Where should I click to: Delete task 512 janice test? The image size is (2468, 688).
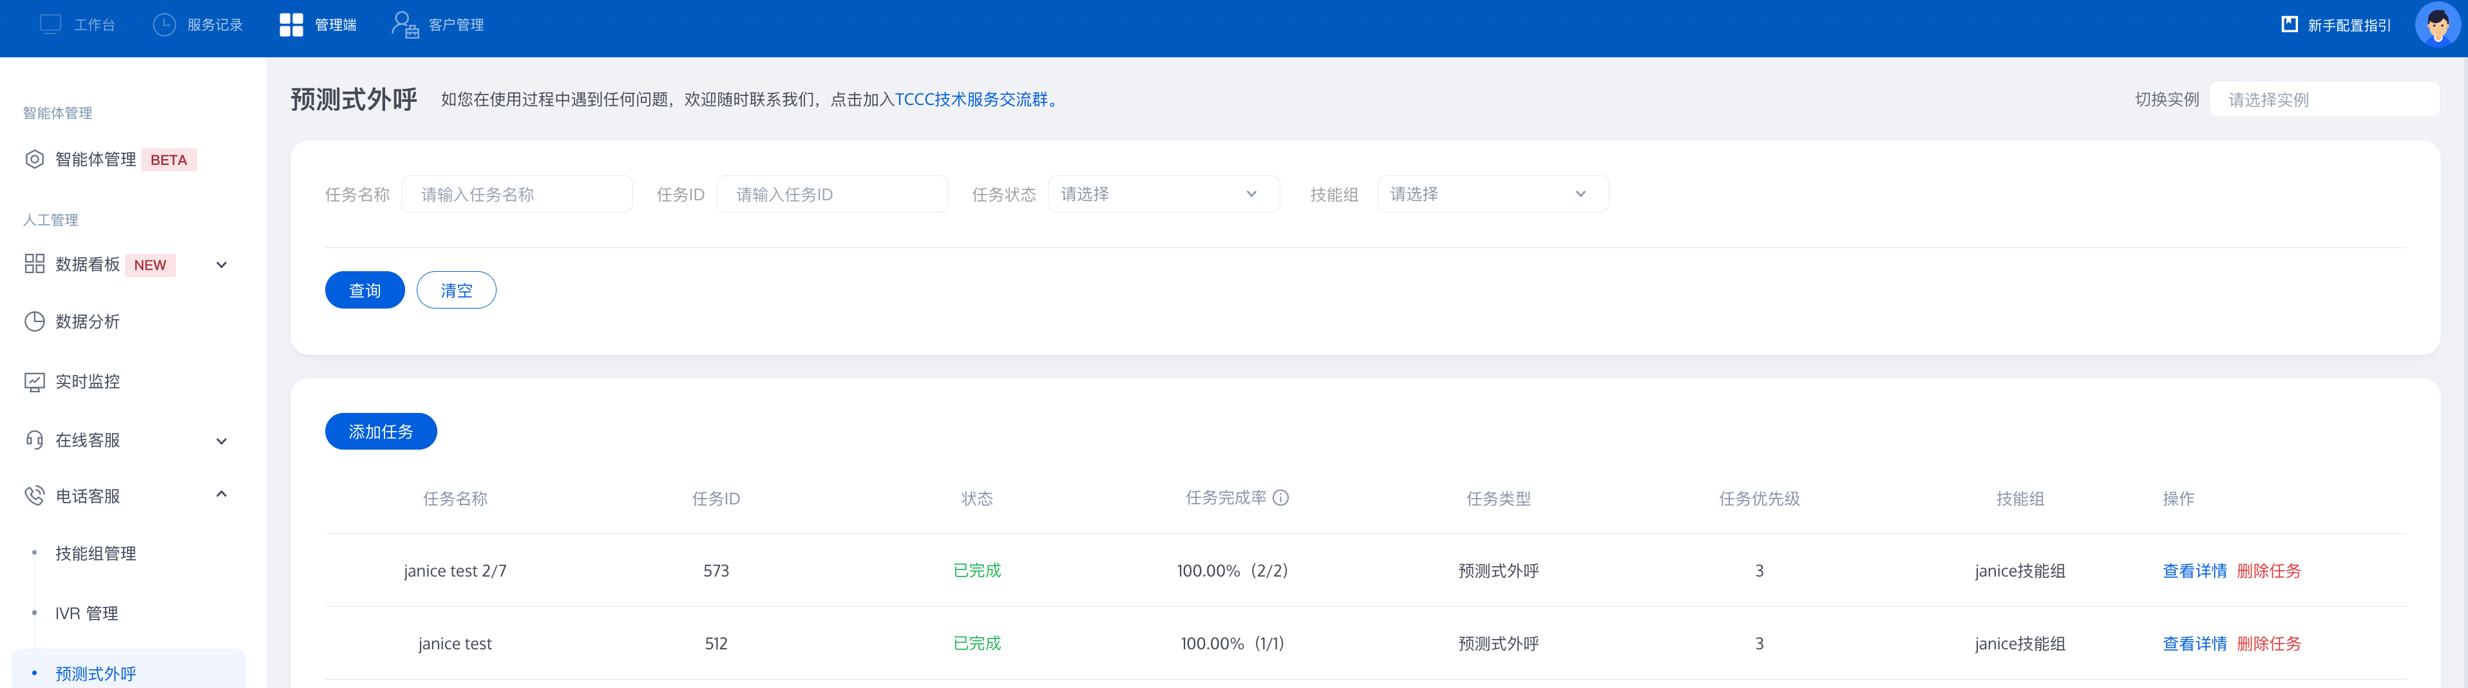2269,643
